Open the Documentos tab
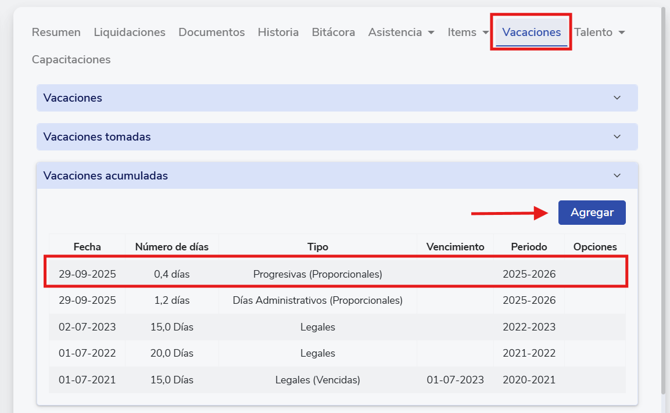This screenshot has height=413, width=670. point(212,33)
